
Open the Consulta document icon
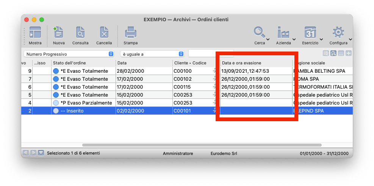[80, 33]
